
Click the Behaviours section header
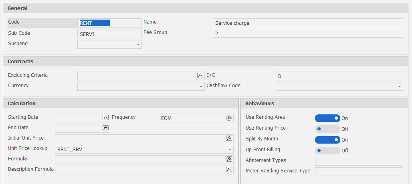[325, 103]
